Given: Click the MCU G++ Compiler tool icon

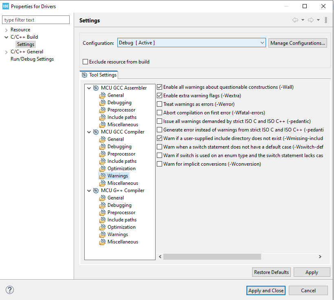Looking at the screenshot, I should 96,191.
